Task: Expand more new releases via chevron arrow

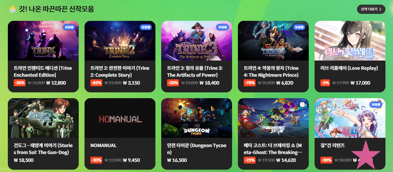Action: (x=380, y=10)
